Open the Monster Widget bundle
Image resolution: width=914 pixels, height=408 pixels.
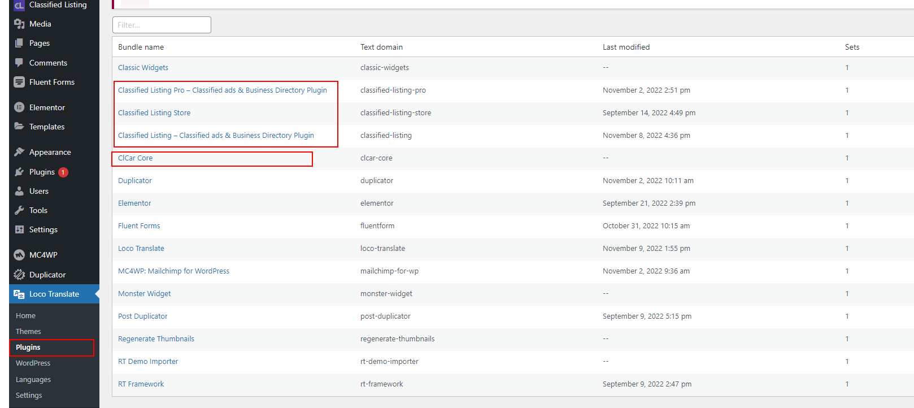(144, 294)
